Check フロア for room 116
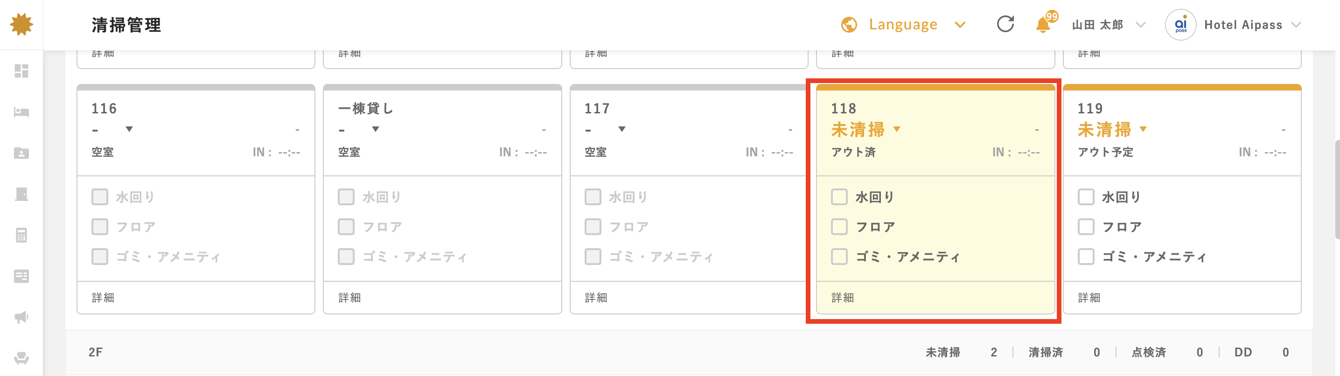This screenshot has width=1340, height=376. pos(100,227)
